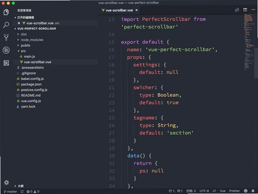This screenshot has width=258, height=194.
Task: Click the Synchronize Changes icon in status bar
Action: point(22,191)
